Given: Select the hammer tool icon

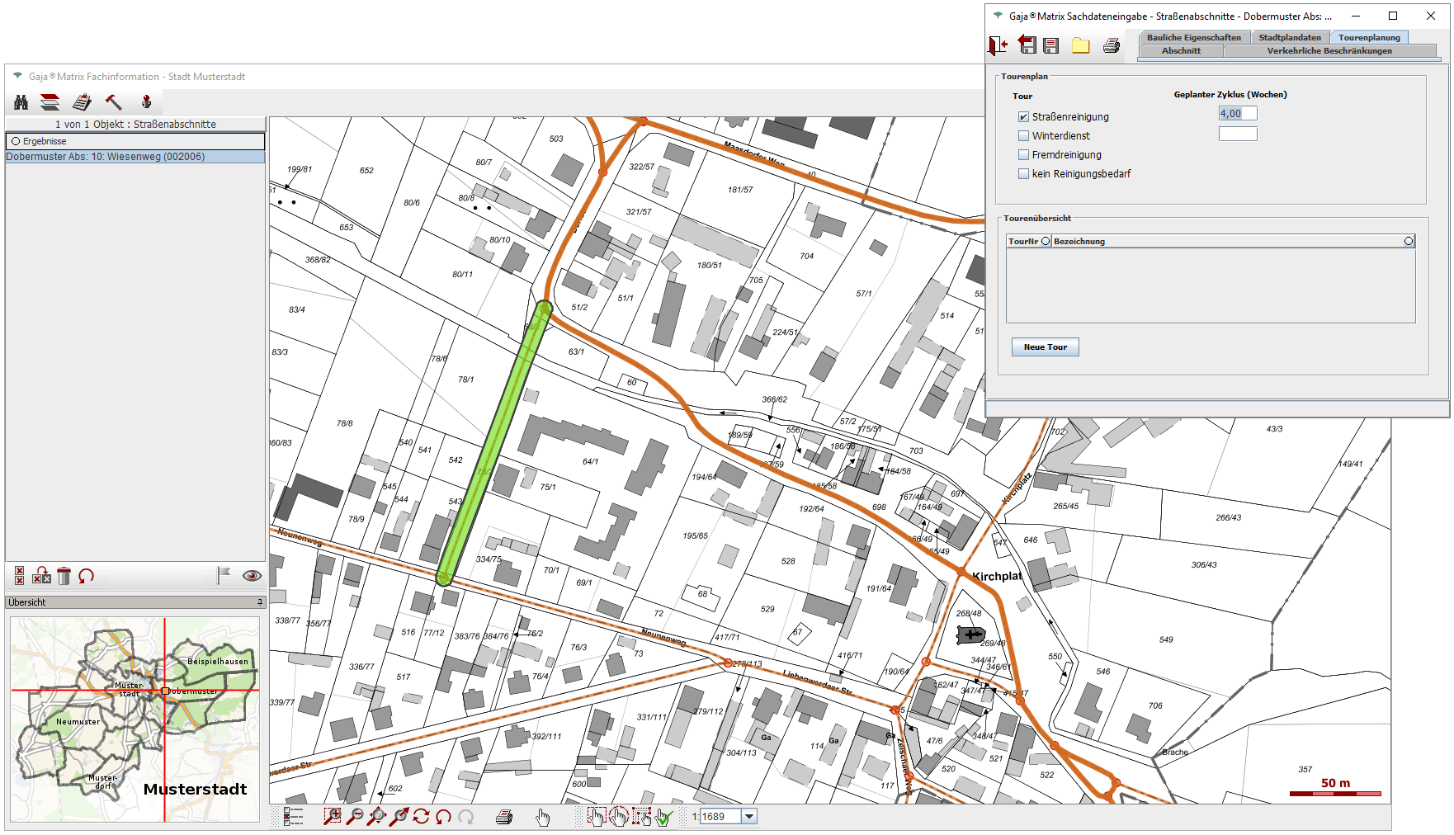Looking at the screenshot, I should tap(113, 102).
